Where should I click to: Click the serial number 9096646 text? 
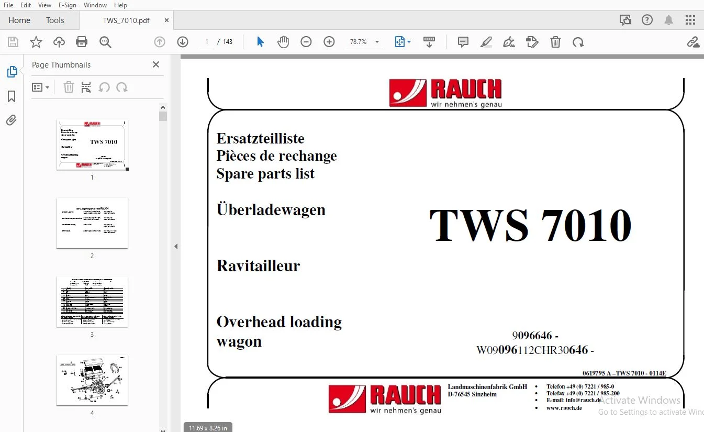pyautogui.click(x=535, y=336)
